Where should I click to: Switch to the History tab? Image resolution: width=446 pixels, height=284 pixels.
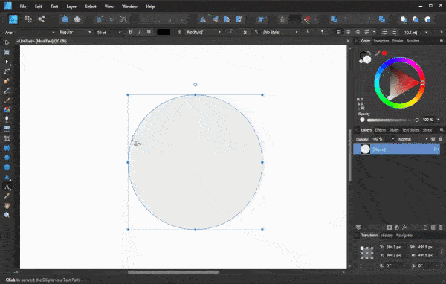387,236
